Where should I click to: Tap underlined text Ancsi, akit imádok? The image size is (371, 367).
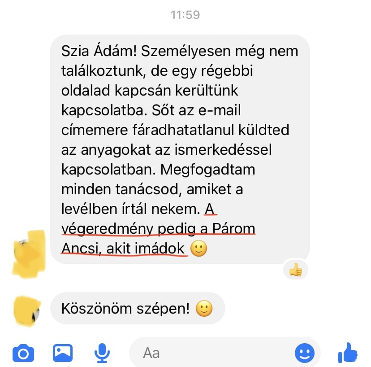123,249
